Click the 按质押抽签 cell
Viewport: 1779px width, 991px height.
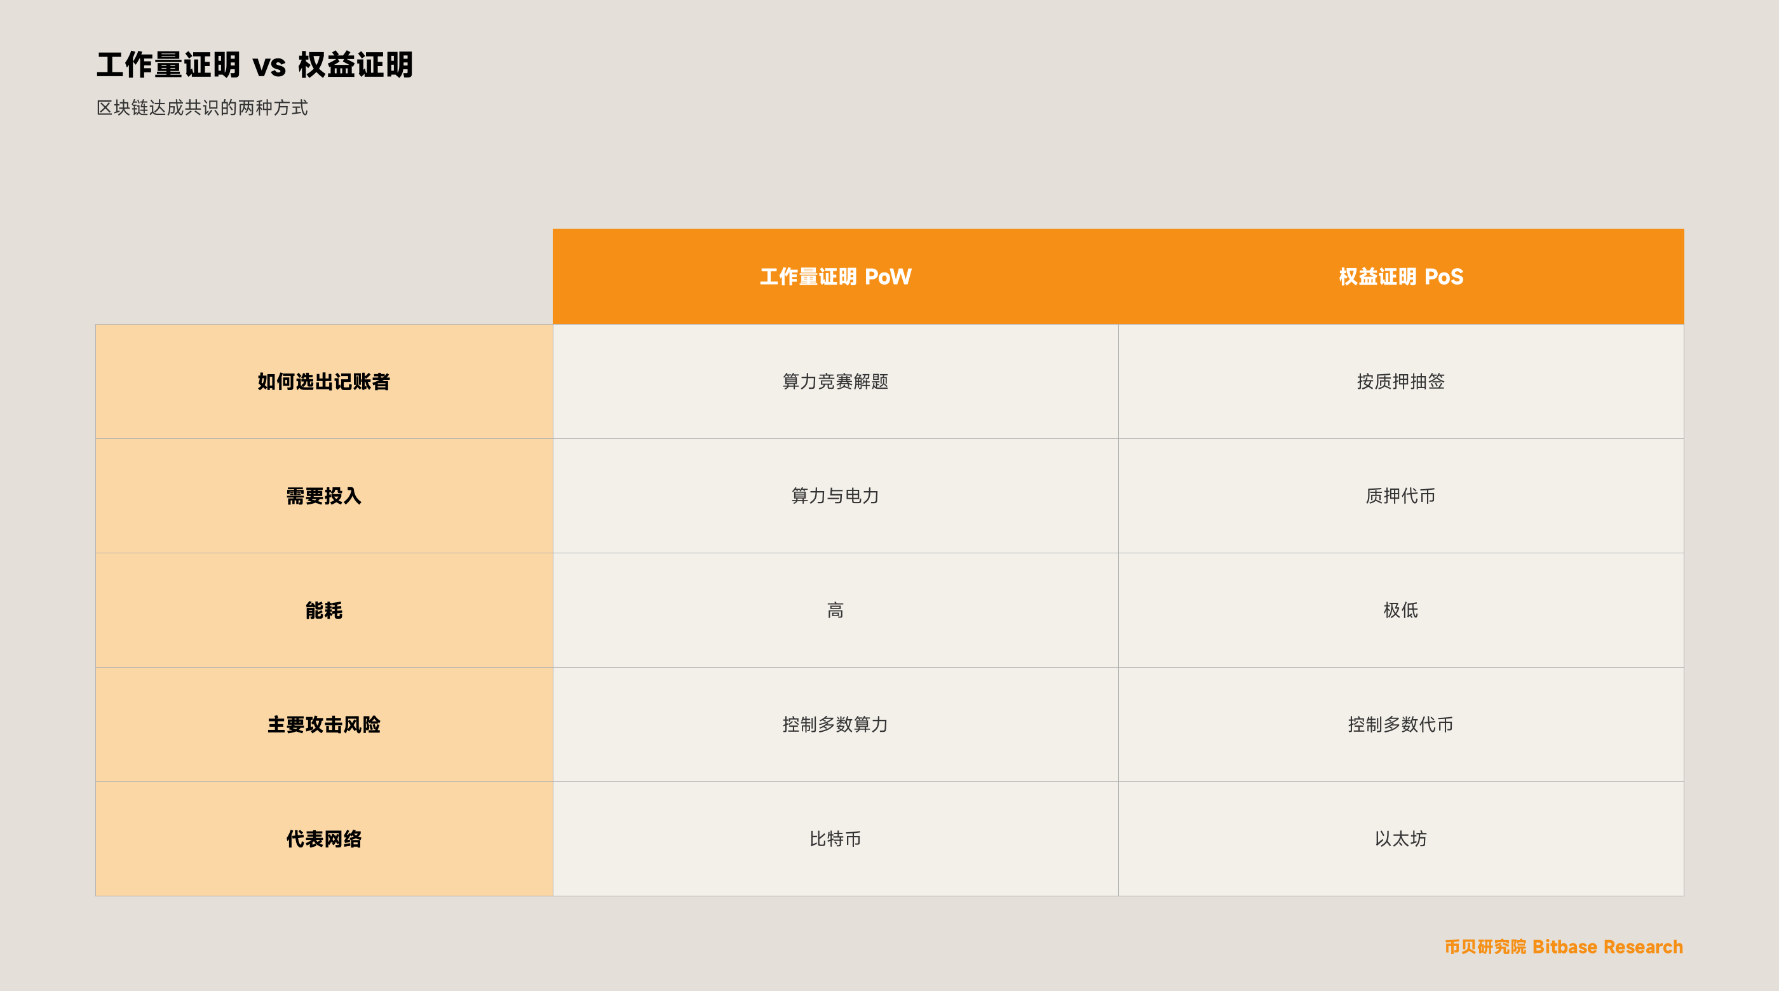1400,381
